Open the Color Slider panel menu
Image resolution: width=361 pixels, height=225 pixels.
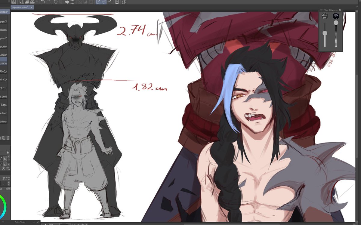click(x=3, y=222)
